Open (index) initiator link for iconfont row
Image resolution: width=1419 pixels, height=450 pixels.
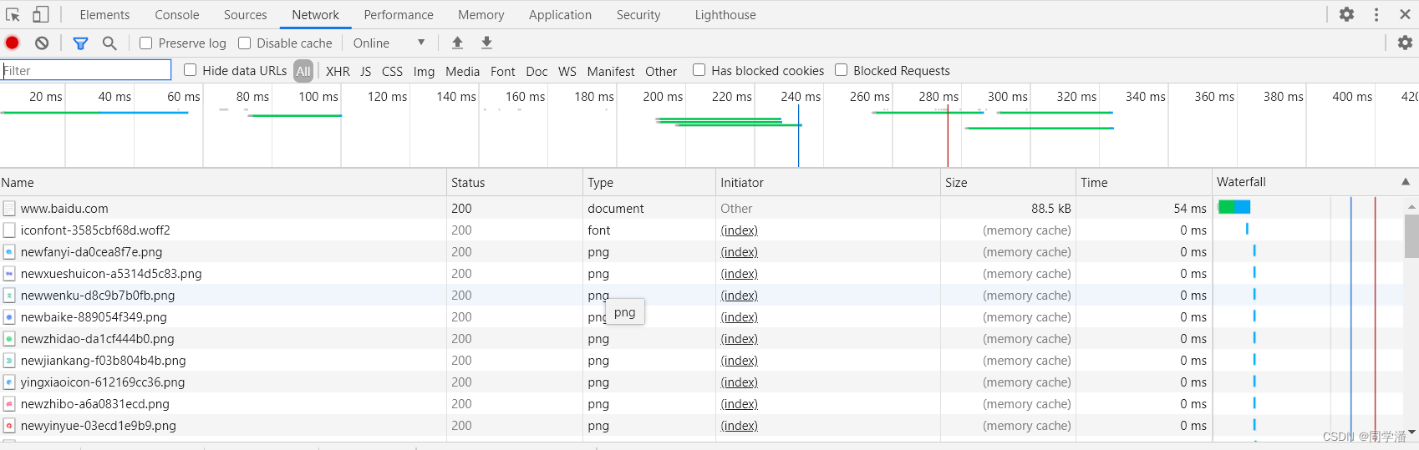[739, 230]
